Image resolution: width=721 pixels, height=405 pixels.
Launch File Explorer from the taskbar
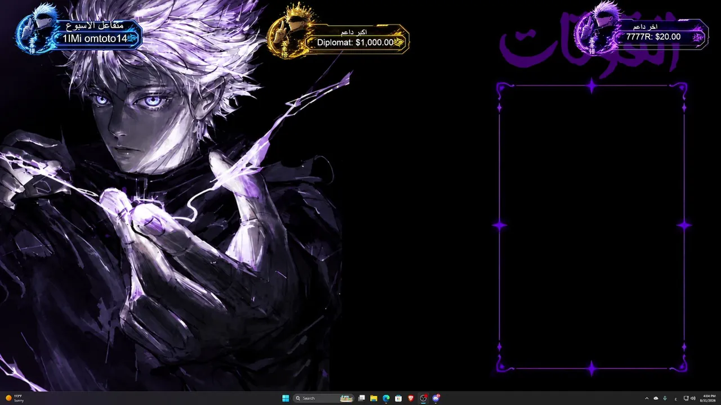pyautogui.click(x=373, y=398)
